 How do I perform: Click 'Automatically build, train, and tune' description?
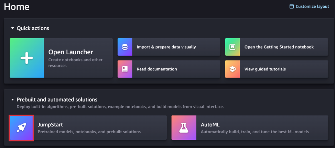[255, 132]
